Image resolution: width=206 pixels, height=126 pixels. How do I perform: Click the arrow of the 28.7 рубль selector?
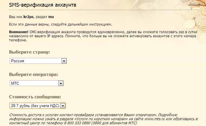point(63,105)
